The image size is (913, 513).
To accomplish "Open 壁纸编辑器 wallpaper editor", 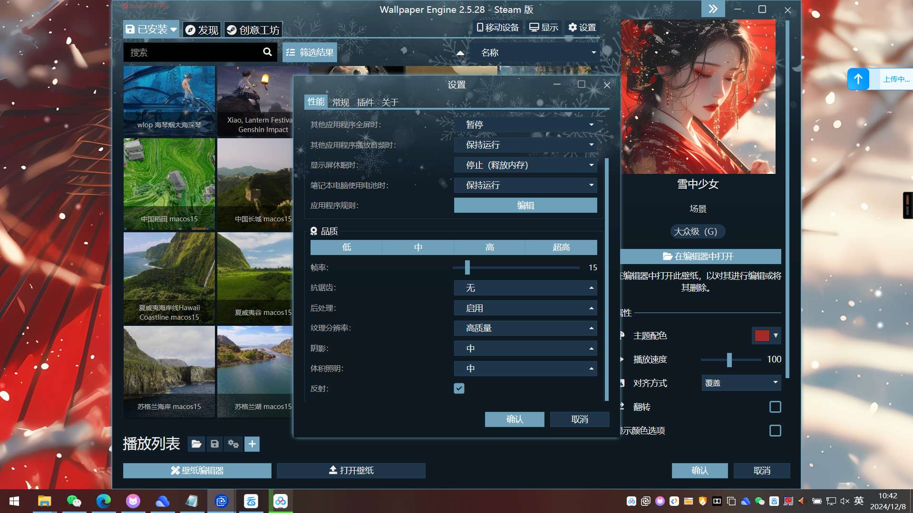I will click(197, 471).
